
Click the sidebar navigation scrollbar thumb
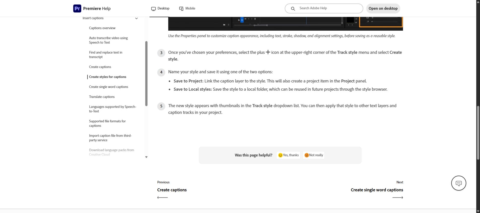(146, 74)
